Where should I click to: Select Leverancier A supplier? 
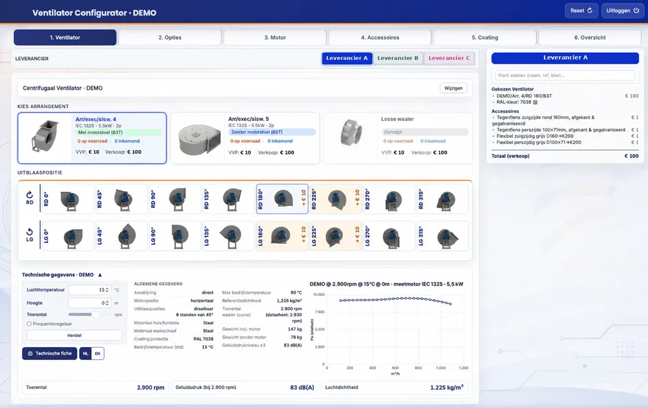(x=347, y=58)
